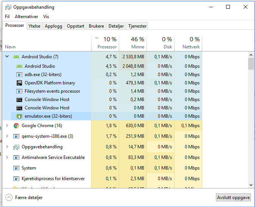Click the Antimalware Service Executable icon
Screen dimensions: 255x207
click(16, 157)
